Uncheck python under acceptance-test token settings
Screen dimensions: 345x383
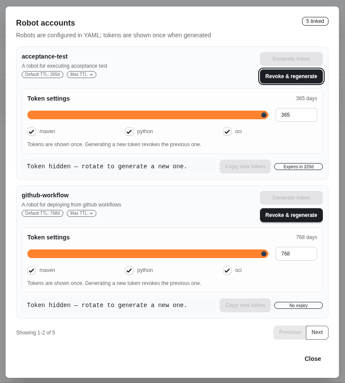coord(129,131)
